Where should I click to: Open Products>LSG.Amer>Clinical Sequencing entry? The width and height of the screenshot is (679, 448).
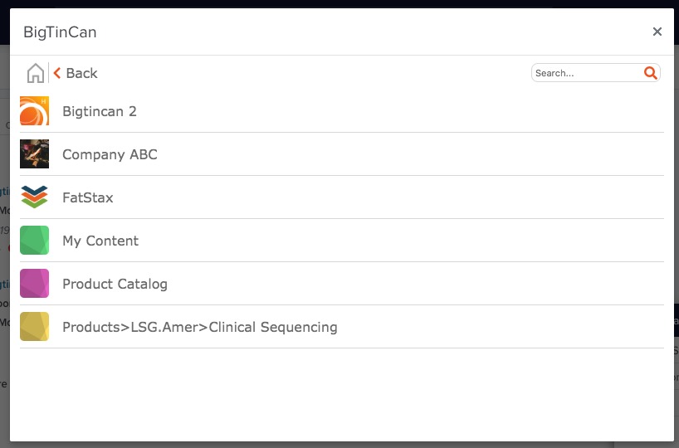(200, 327)
